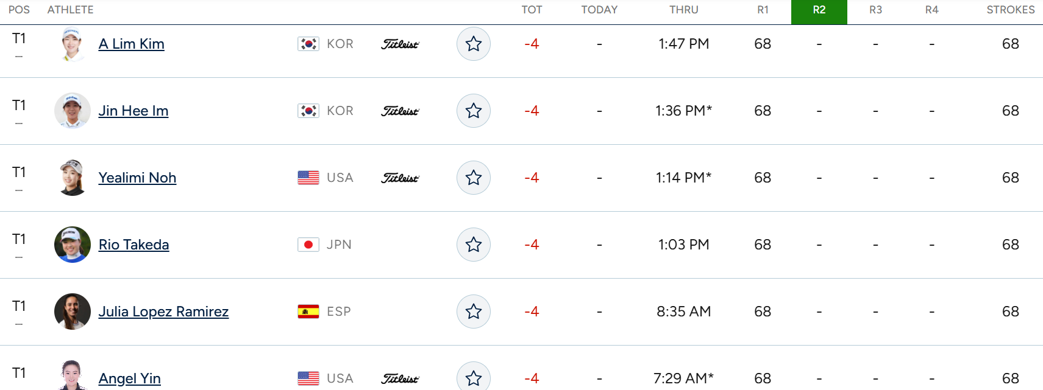Toggle favorite star for Jin Hee Im
Screen dimensions: 1043x390
pos(474,111)
